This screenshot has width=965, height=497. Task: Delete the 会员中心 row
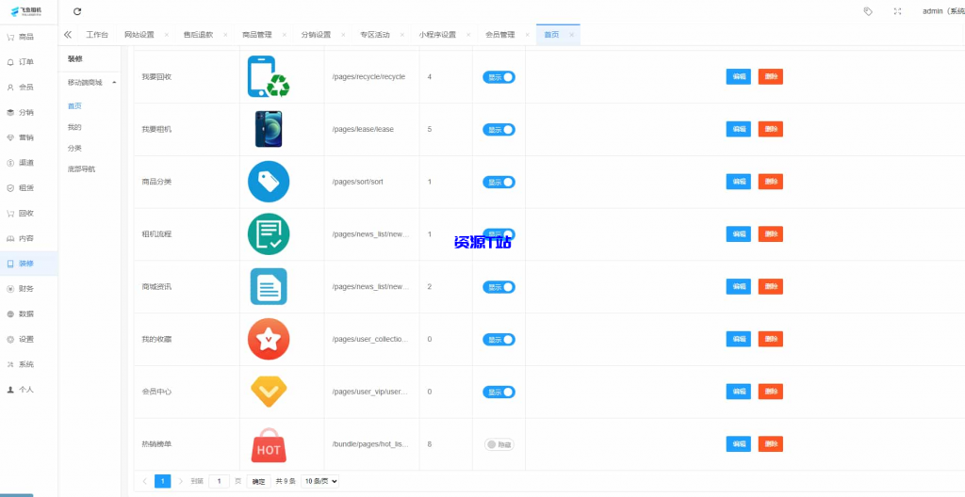click(771, 392)
